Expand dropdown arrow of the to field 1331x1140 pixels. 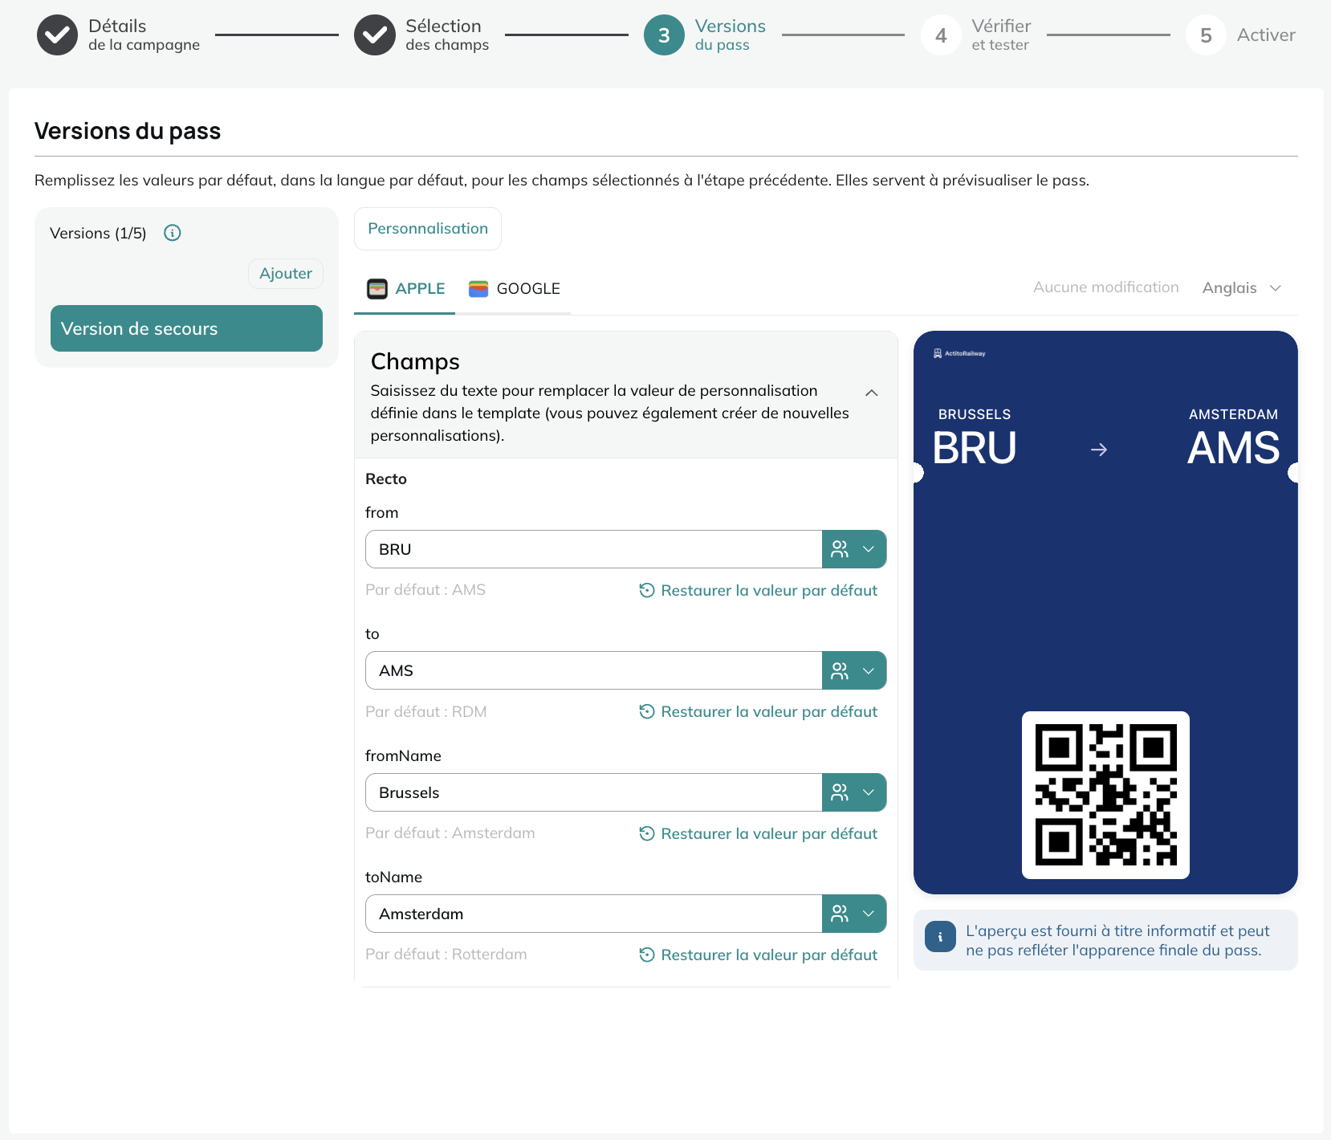coord(869,670)
